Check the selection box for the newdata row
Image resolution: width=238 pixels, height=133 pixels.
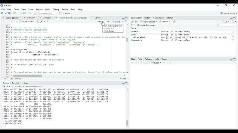[x=233, y=40]
